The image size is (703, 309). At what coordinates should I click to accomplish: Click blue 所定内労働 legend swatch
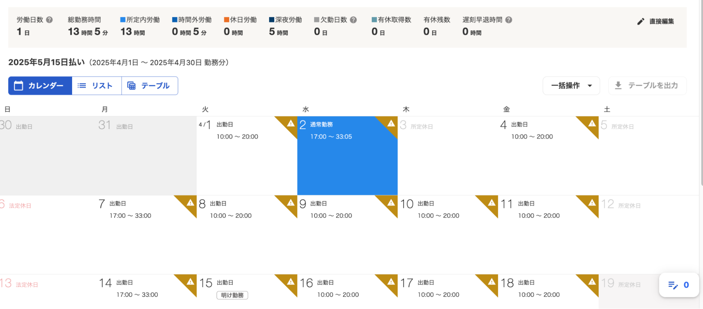tap(123, 20)
